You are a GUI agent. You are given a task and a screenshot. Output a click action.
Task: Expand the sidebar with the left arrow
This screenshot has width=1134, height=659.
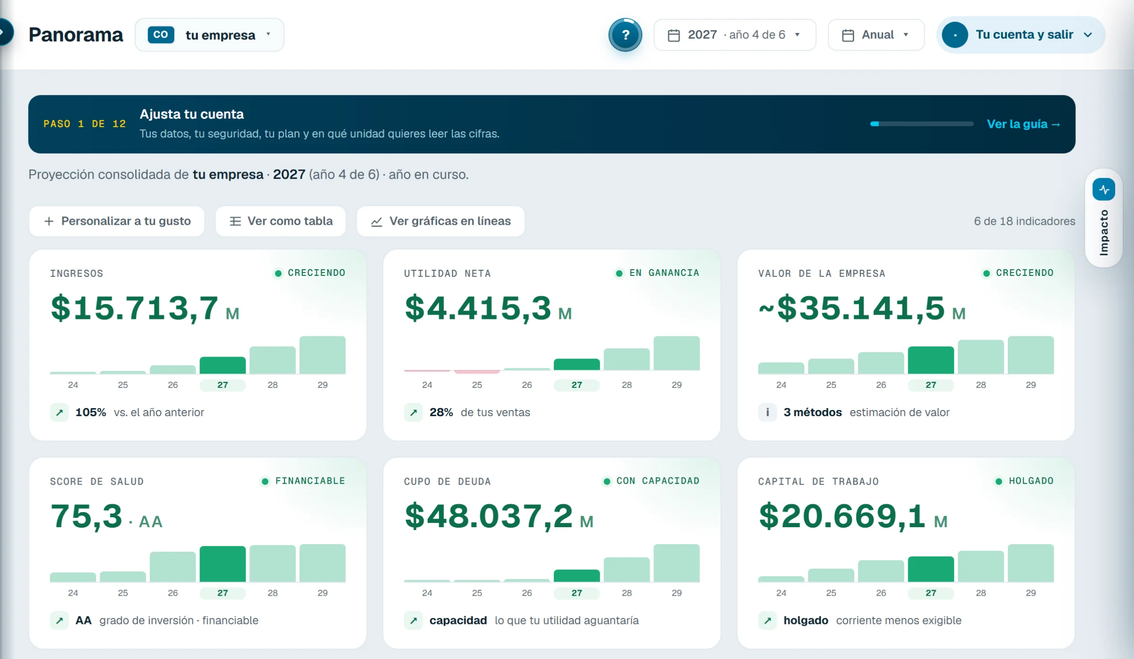pos(5,32)
